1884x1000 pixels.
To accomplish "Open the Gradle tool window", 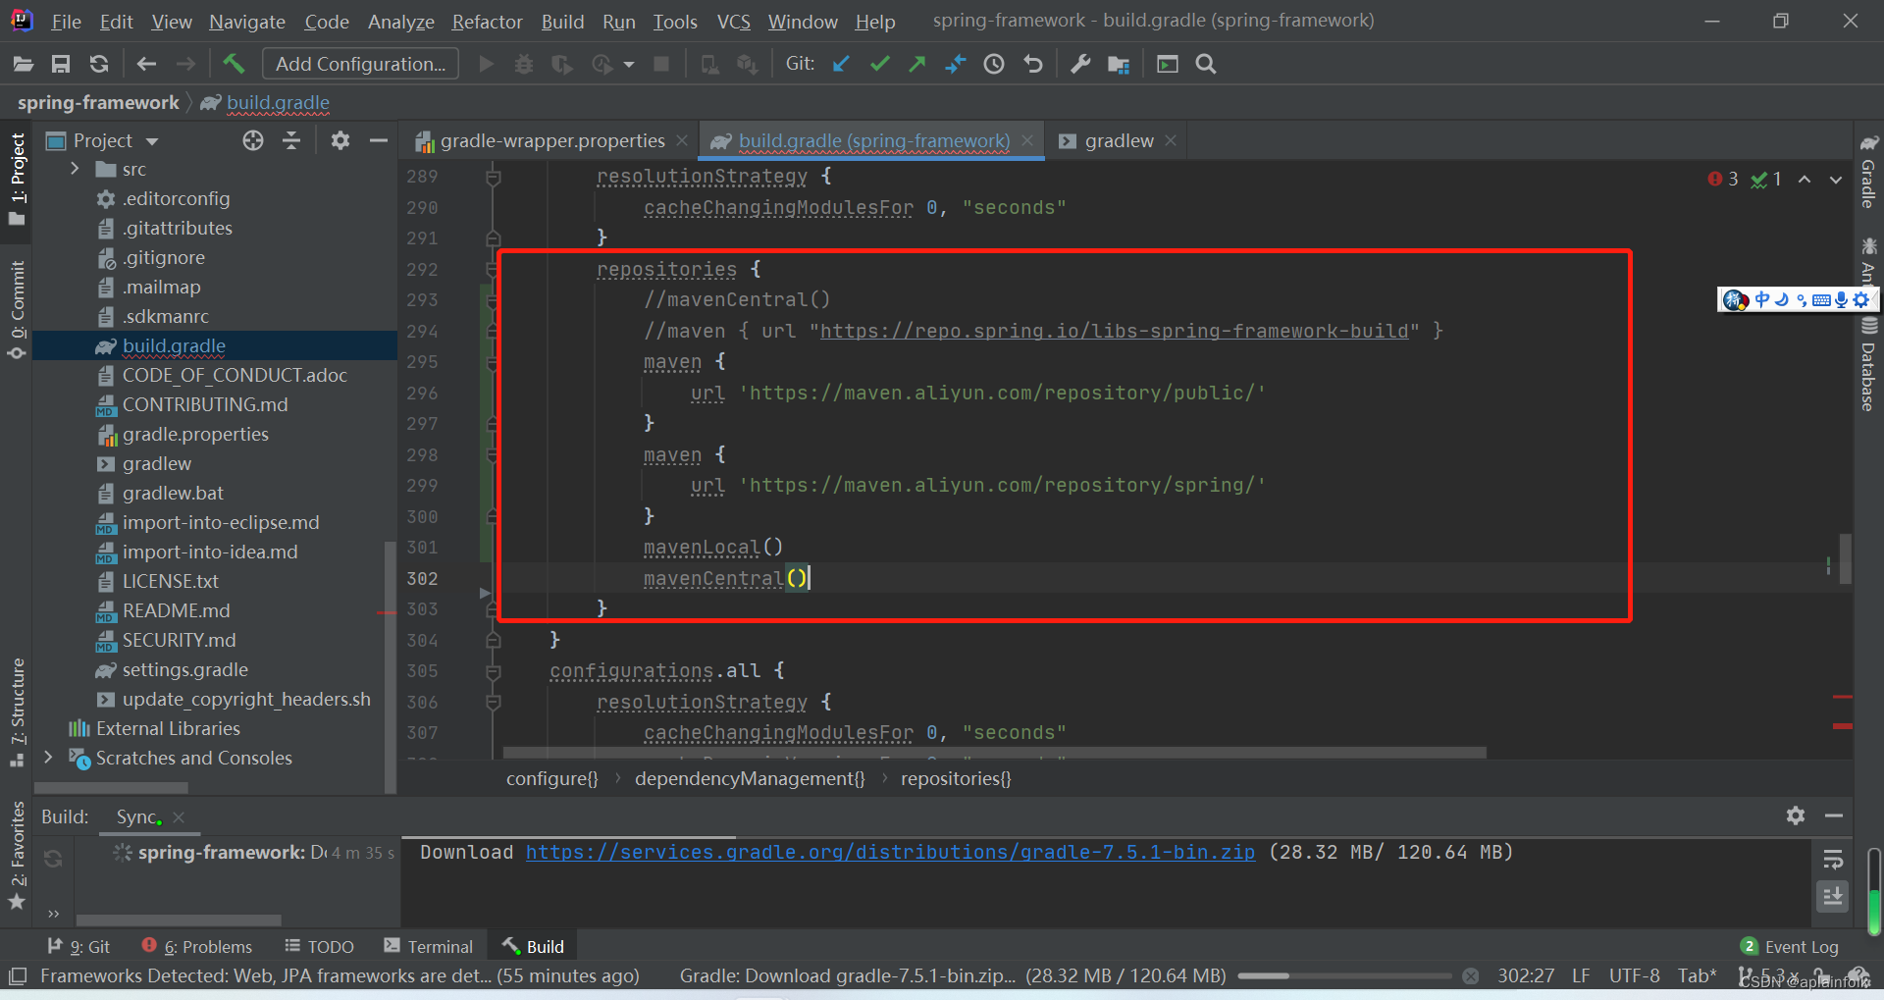I will pos(1868,171).
